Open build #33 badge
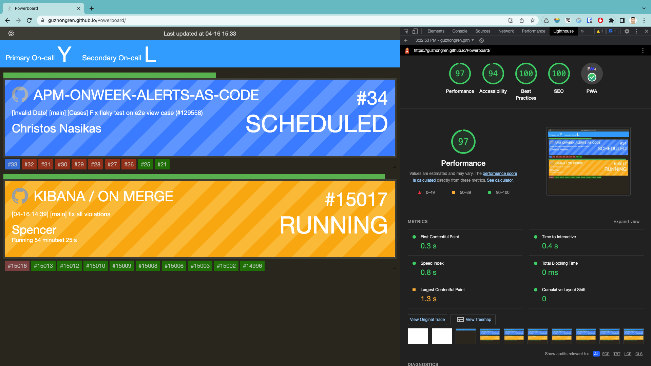 point(13,164)
